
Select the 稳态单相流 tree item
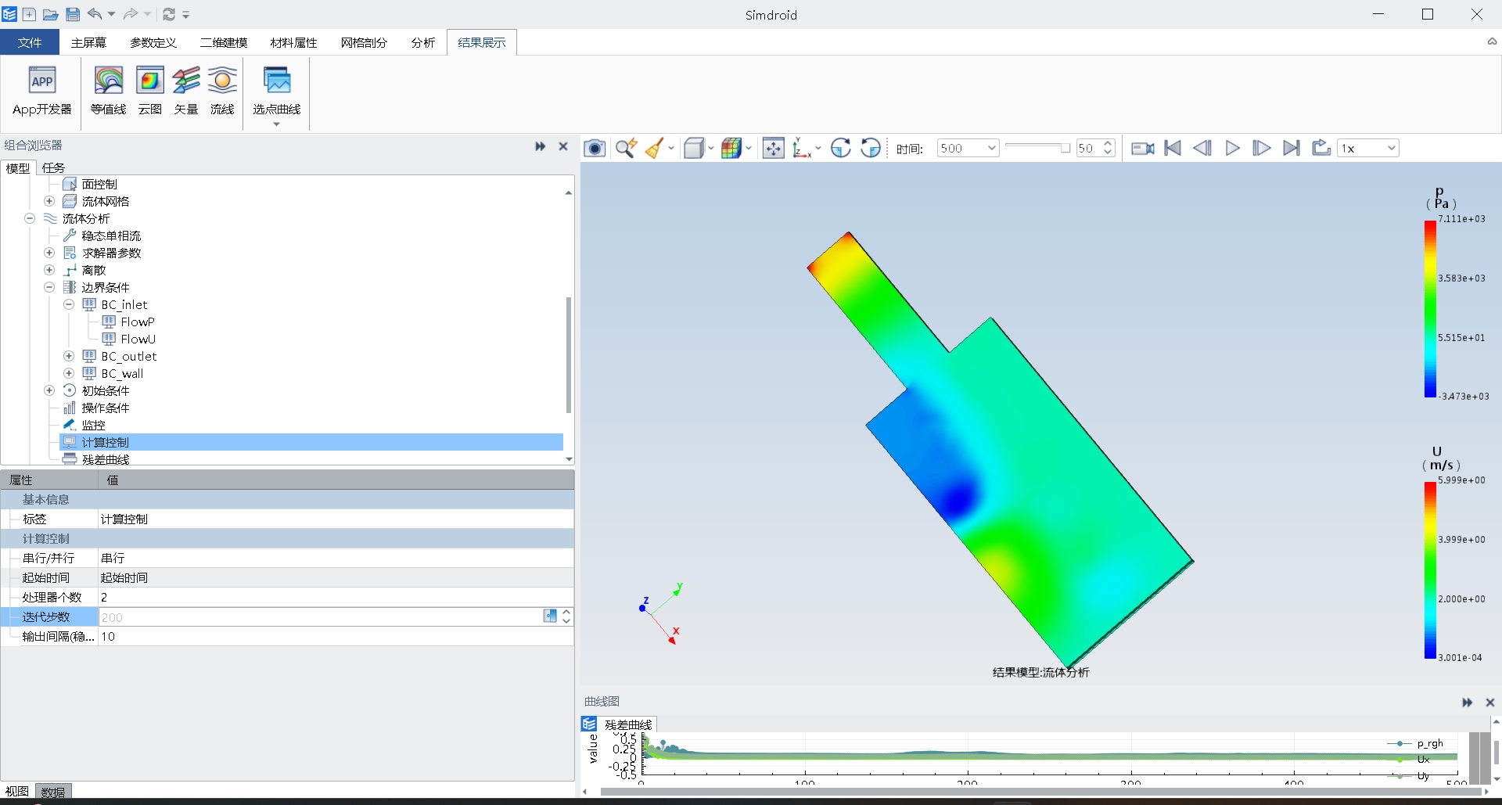click(111, 235)
